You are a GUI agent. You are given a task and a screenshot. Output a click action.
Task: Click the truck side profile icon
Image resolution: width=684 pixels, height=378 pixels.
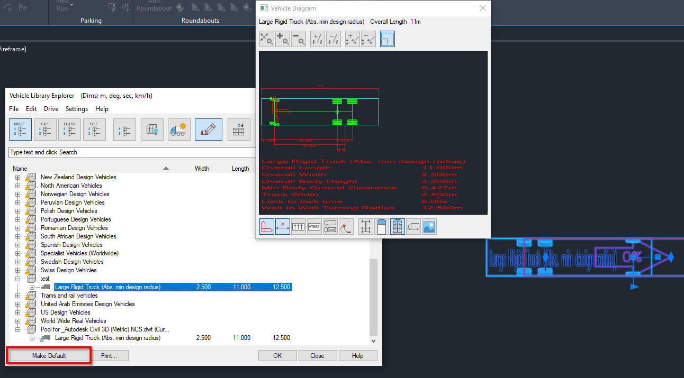(x=413, y=227)
